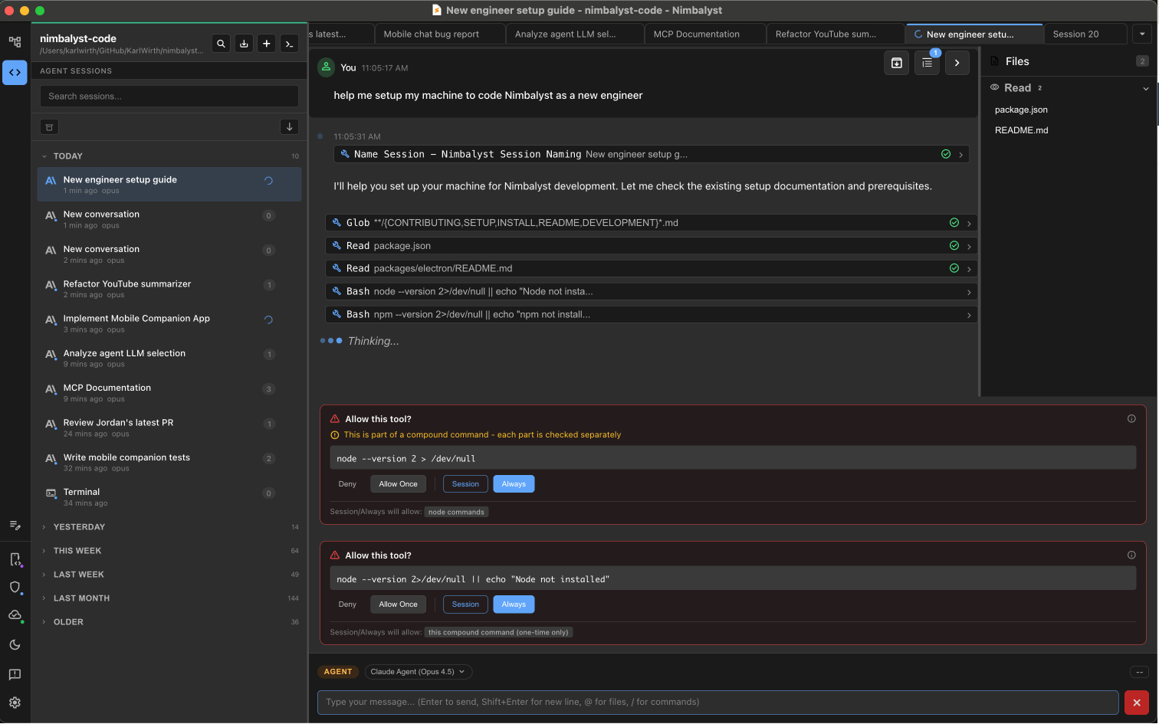
Task: Open terminal via the prompt icon
Action: tap(289, 44)
